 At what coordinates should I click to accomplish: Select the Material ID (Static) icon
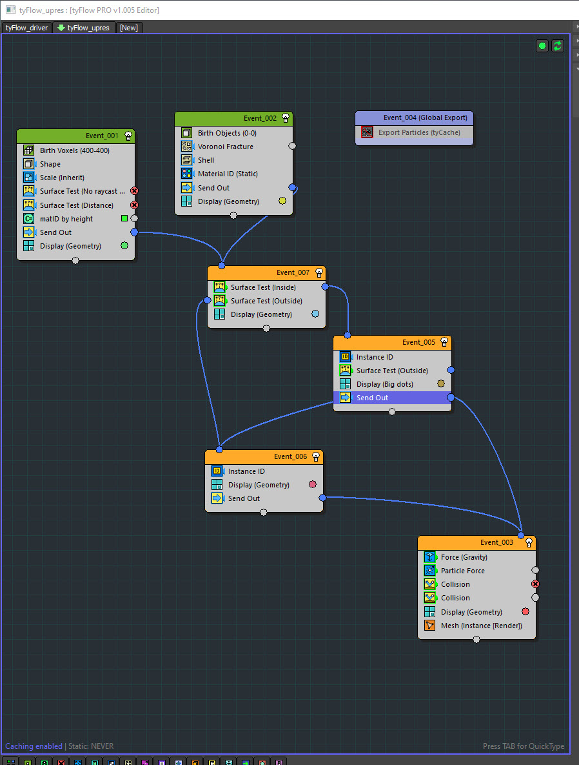click(186, 174)
